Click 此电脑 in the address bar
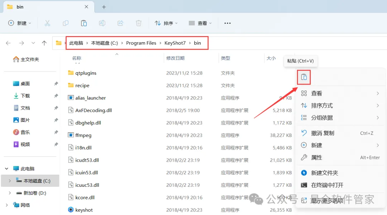The image size is (387, 215). tap(76, 43)
